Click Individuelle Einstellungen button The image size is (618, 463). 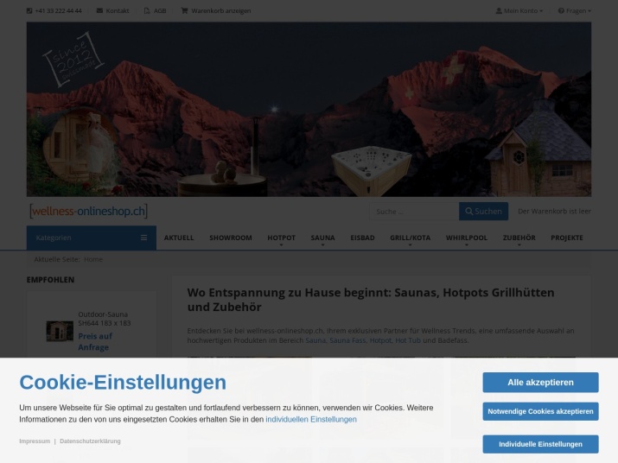point(540,444)
